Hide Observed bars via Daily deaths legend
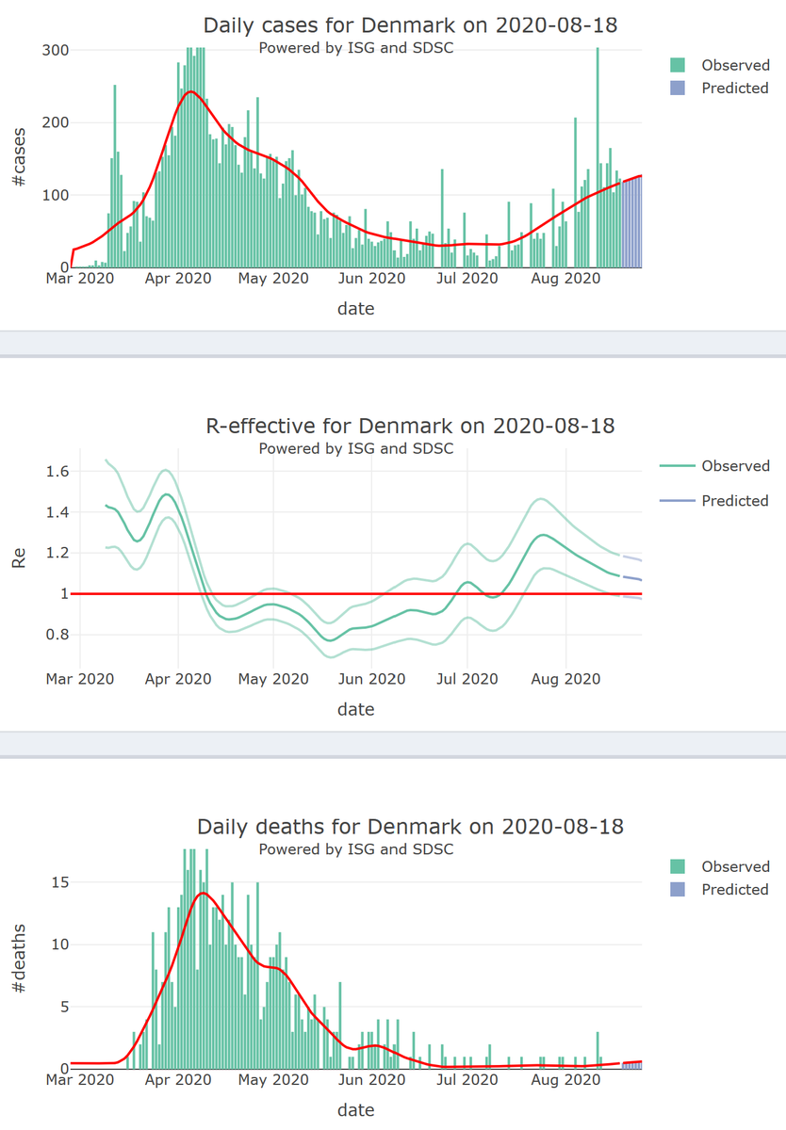 click(x=720, y=866)
